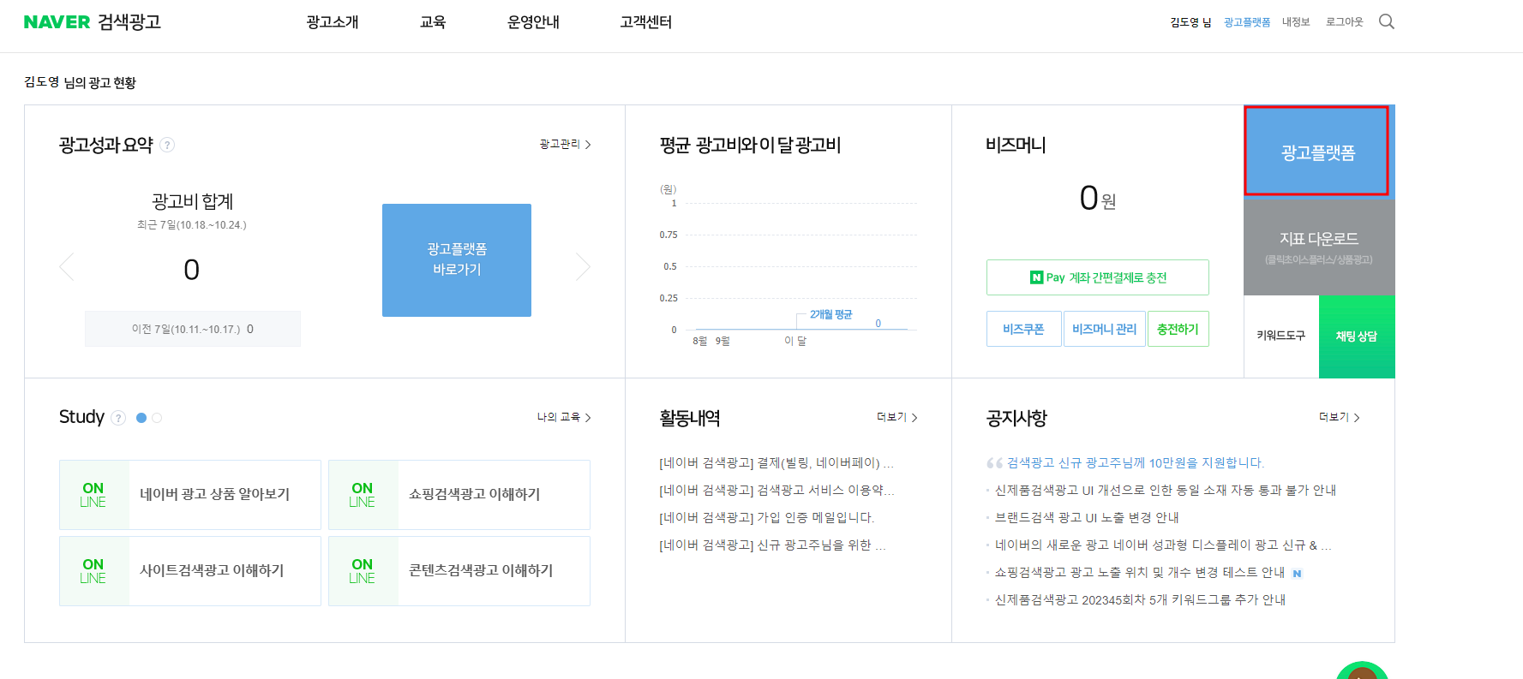The height and width of the screenshot is (679, 1523).
Task: Select the first Study page dot
Action: click(x=141, y=418)
